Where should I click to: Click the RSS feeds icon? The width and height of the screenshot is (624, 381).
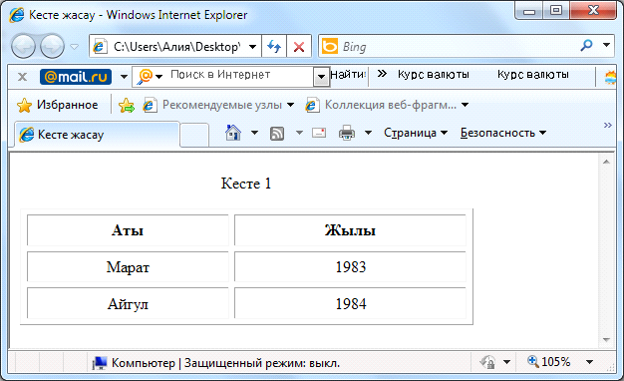(276, 134)
